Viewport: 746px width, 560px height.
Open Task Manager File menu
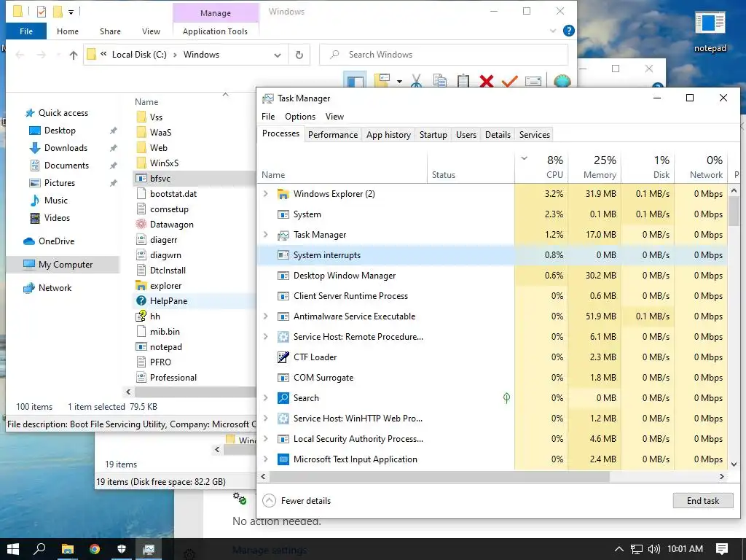(x=268, y=117)
